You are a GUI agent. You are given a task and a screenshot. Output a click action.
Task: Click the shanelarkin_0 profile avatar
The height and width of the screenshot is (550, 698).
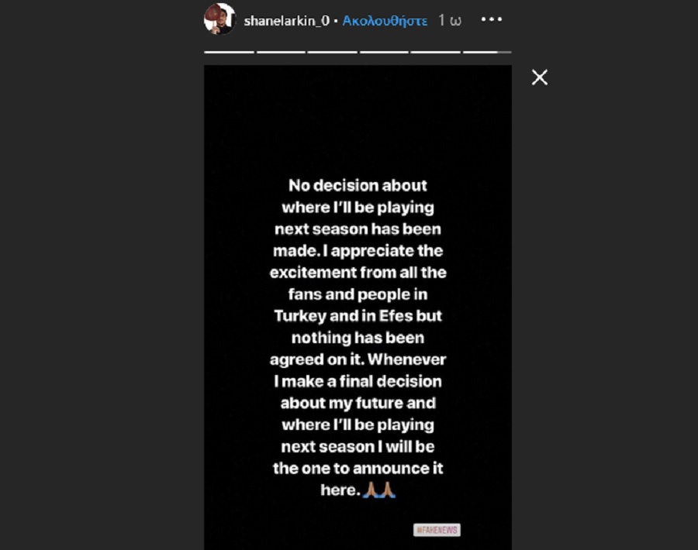coord(219,19)
